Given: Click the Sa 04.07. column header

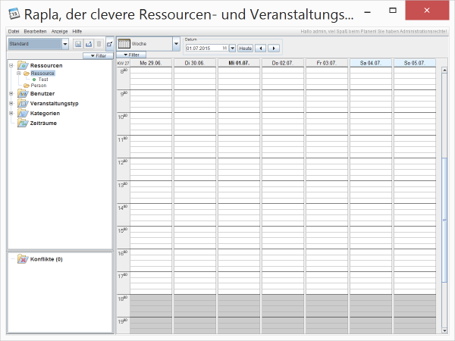Looking at the screenshot, I should pos(371,63).
